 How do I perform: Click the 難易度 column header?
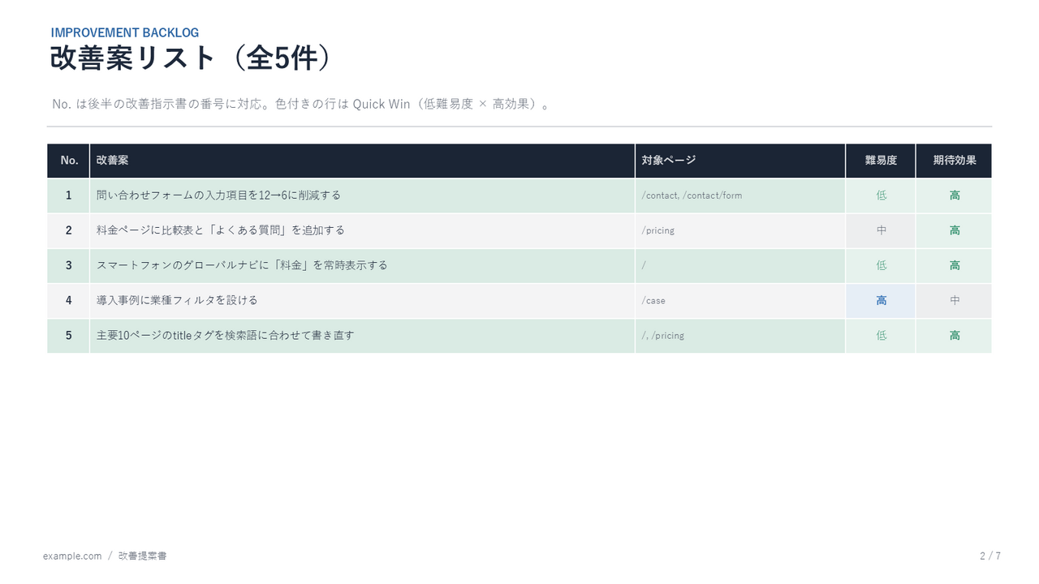coord(881,161)
